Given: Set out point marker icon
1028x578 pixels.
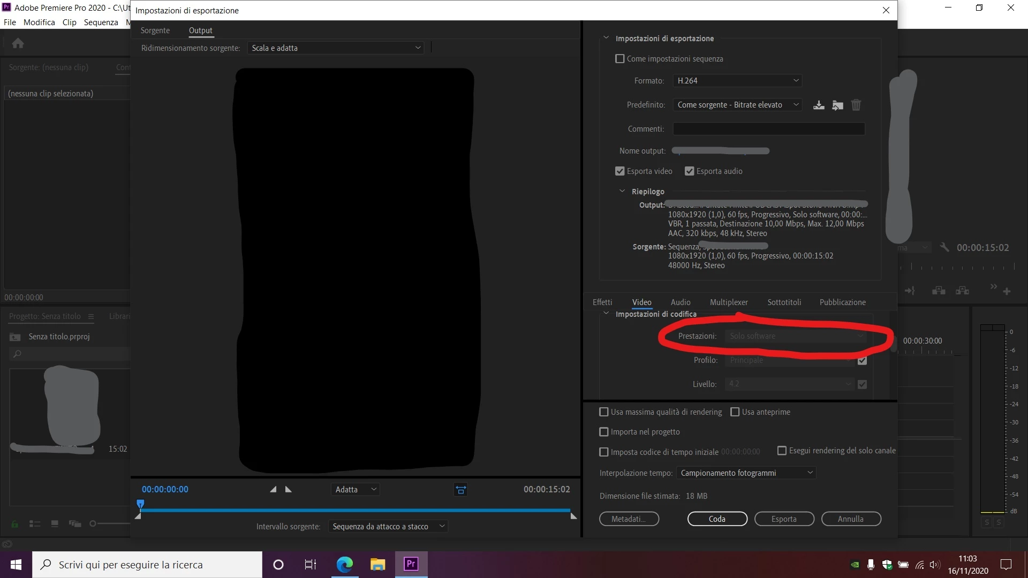Looking at the screenshot, I should click(x=289, y=489).
